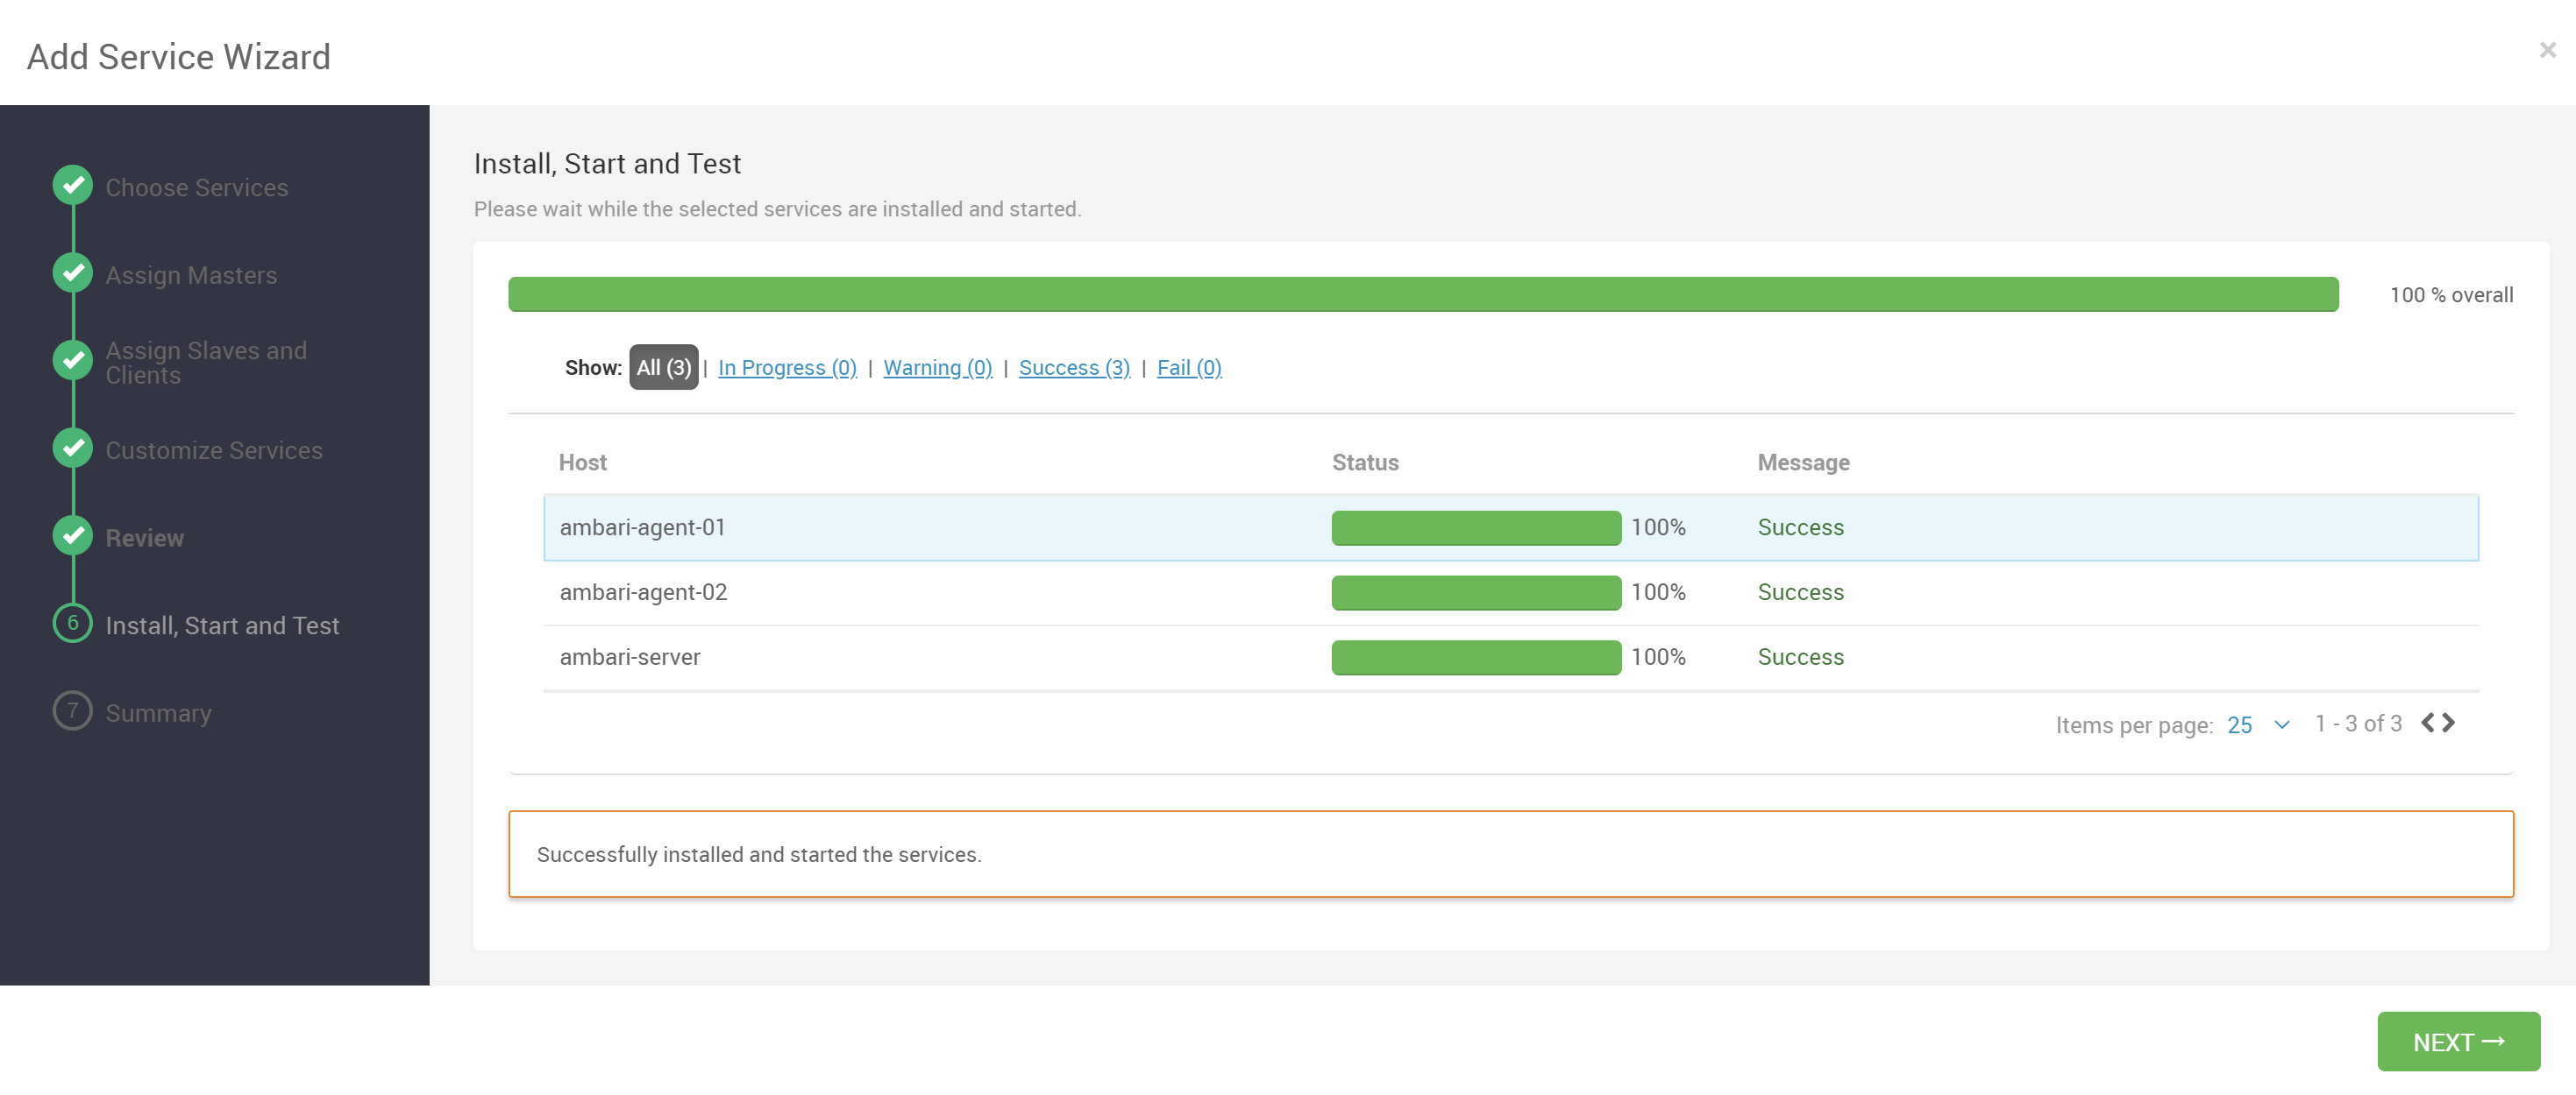Open Customize Services step label

[x=214, y=450]
